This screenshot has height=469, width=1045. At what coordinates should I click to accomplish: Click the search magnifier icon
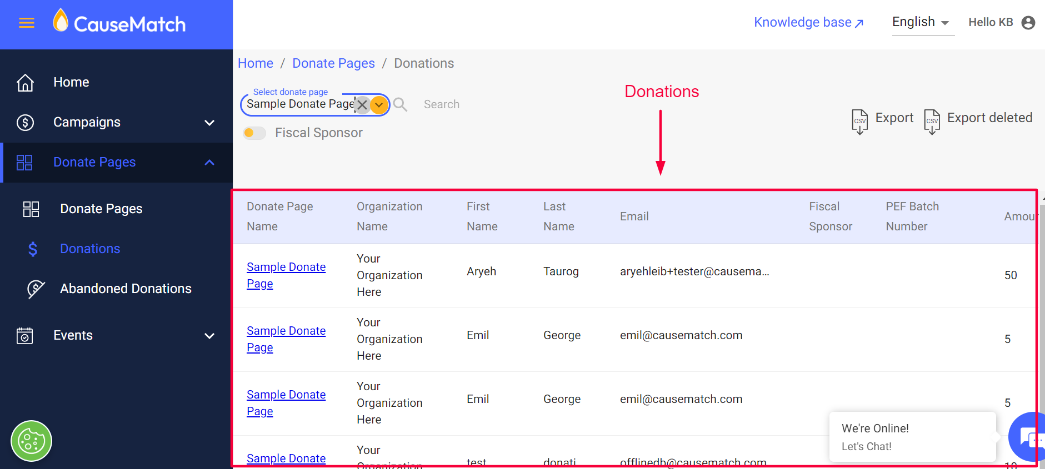(400, 104)
